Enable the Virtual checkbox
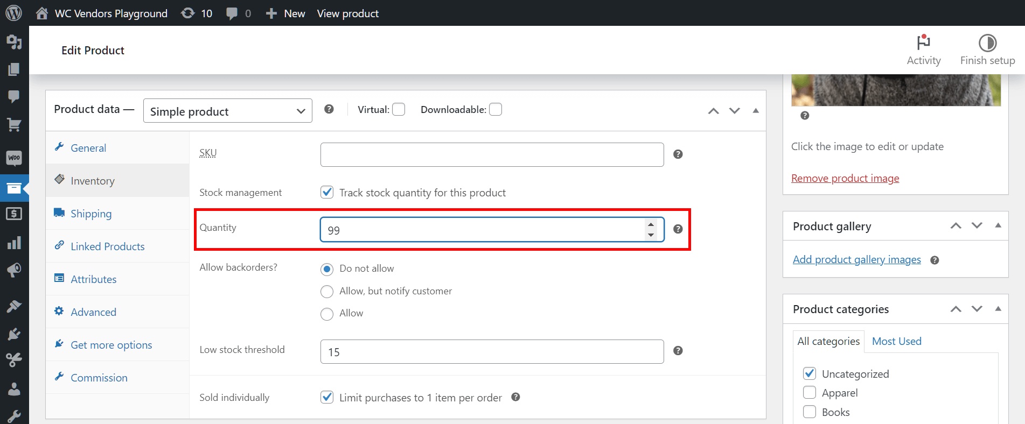This screenshot has height=424, width=1025. tap(399, 110)
